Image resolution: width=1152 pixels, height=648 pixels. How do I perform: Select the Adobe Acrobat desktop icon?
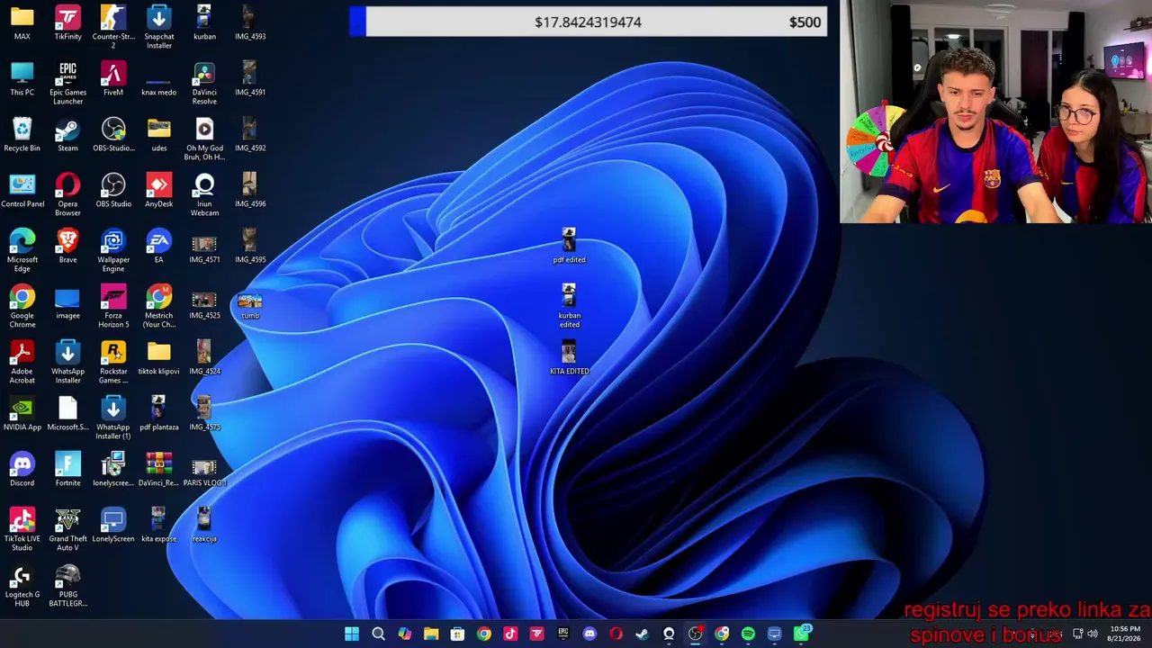(22, 362)
